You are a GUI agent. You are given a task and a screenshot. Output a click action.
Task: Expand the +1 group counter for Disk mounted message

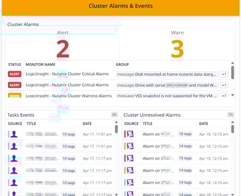tap(224, 74)
